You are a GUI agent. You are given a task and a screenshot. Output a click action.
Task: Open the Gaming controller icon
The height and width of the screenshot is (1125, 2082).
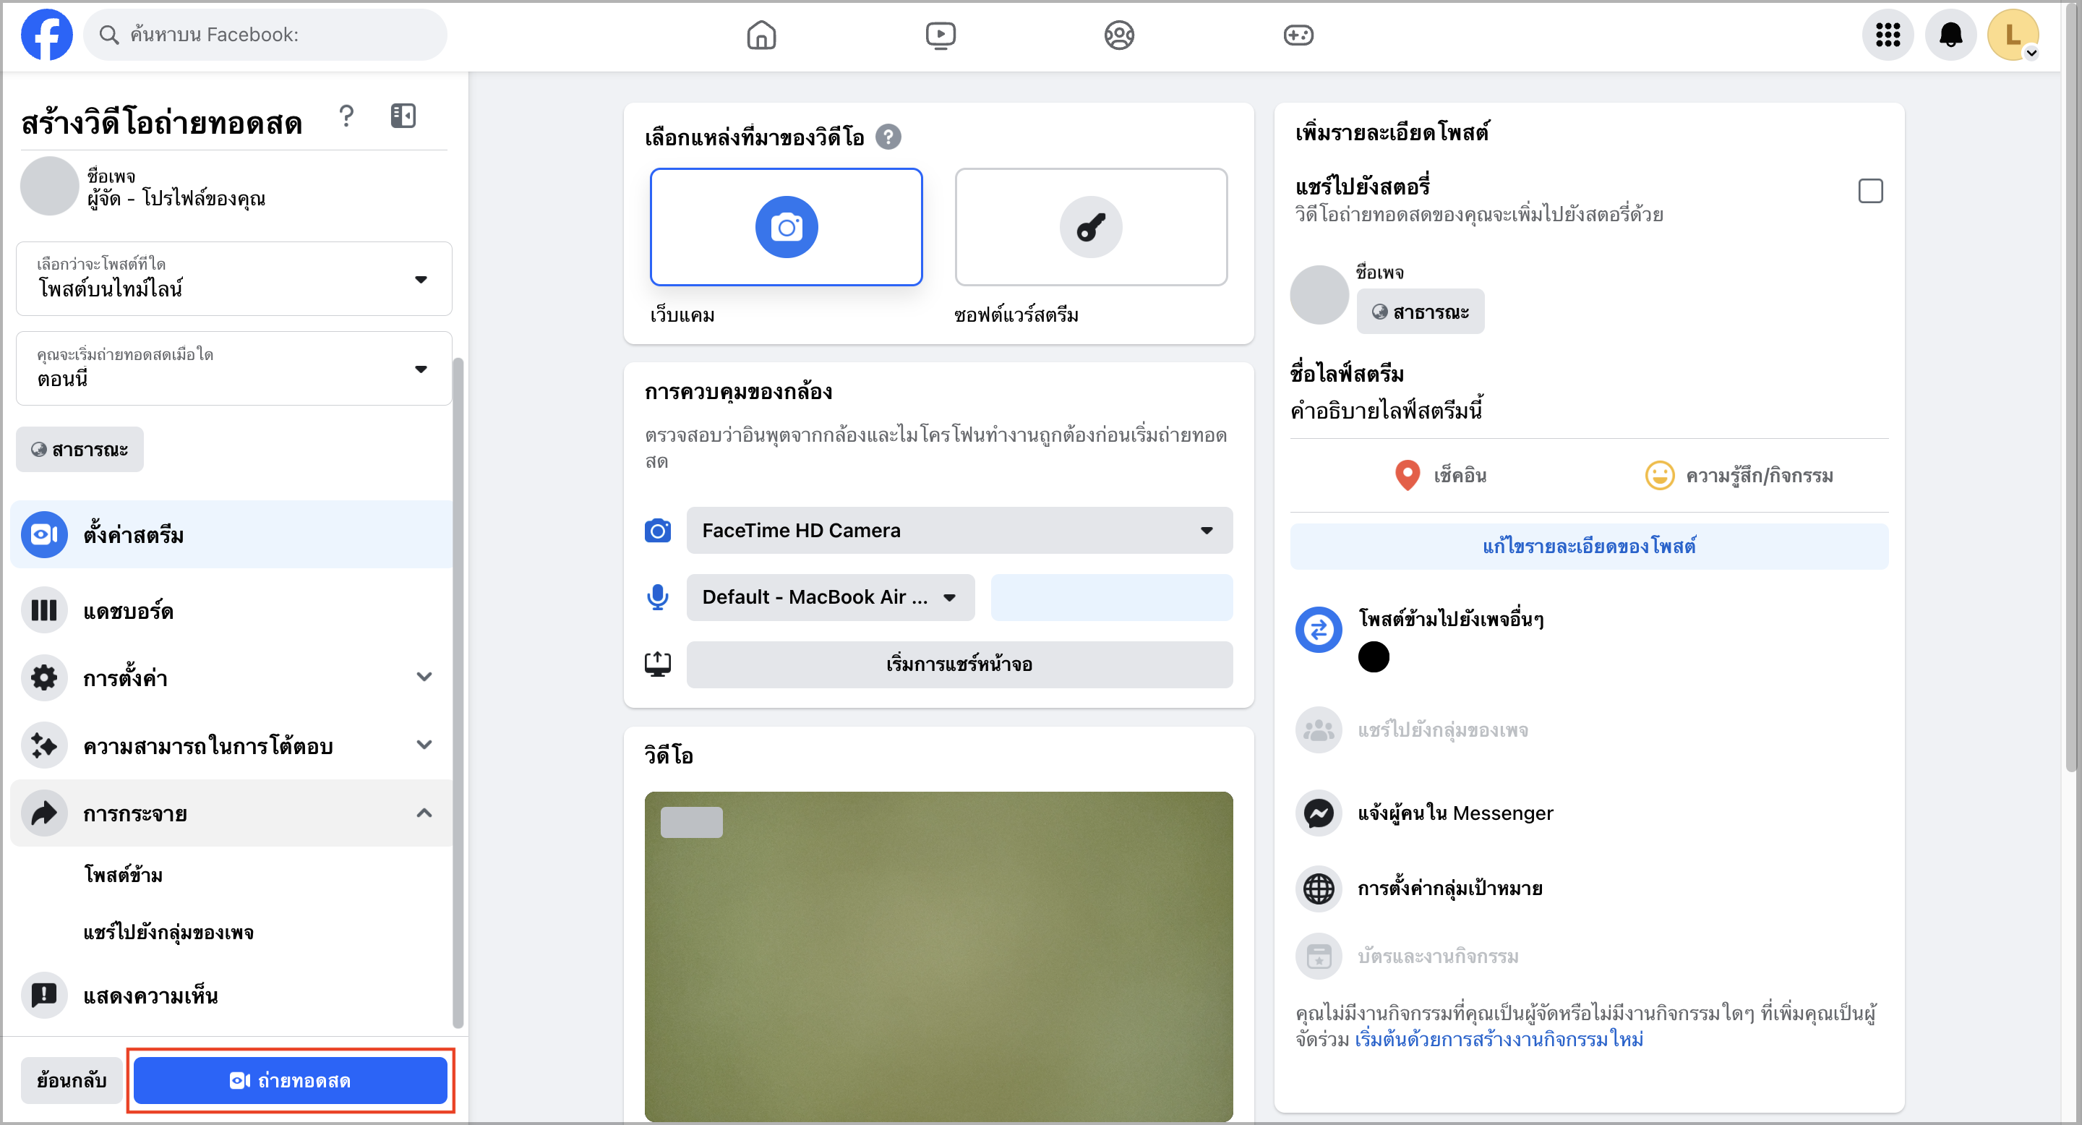[x=1298, y=35]
